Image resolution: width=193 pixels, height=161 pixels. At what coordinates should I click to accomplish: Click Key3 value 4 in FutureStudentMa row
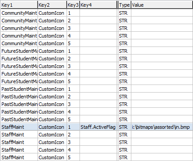coord(73,74)
